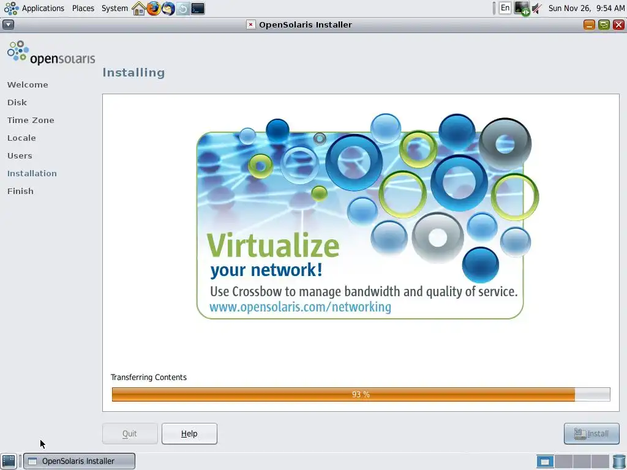Open the Trash icon in bottom panel
627x470 pixels.
pyautogui.click(x=619, y=461)
